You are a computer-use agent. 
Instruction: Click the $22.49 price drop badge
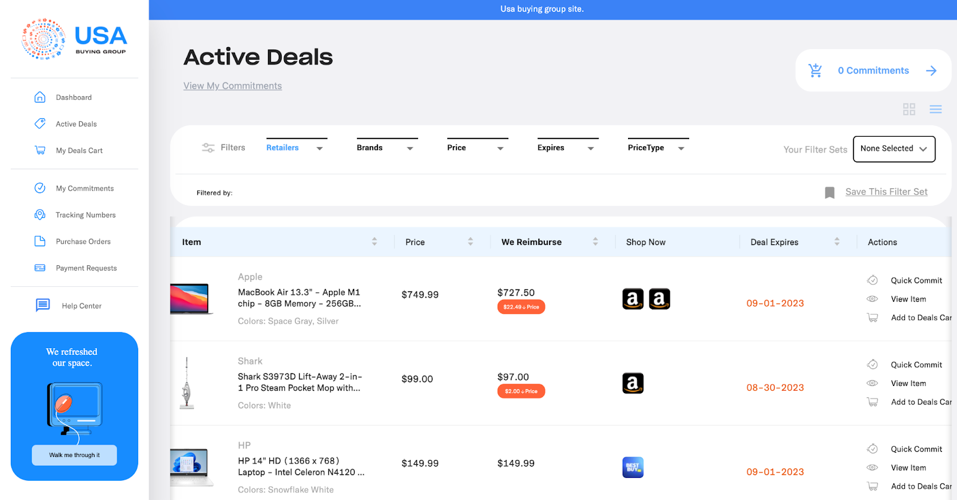click(521, 307)
